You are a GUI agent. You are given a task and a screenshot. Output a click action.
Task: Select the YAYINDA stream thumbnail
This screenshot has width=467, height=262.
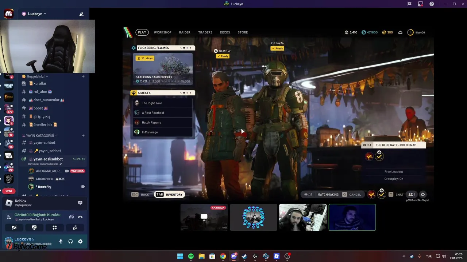[204, 217]
